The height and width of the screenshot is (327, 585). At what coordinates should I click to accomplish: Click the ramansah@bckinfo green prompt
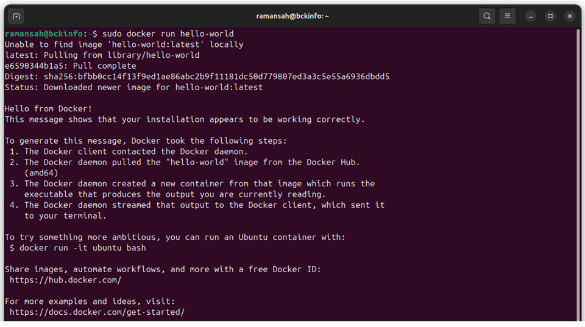[44, 33]
